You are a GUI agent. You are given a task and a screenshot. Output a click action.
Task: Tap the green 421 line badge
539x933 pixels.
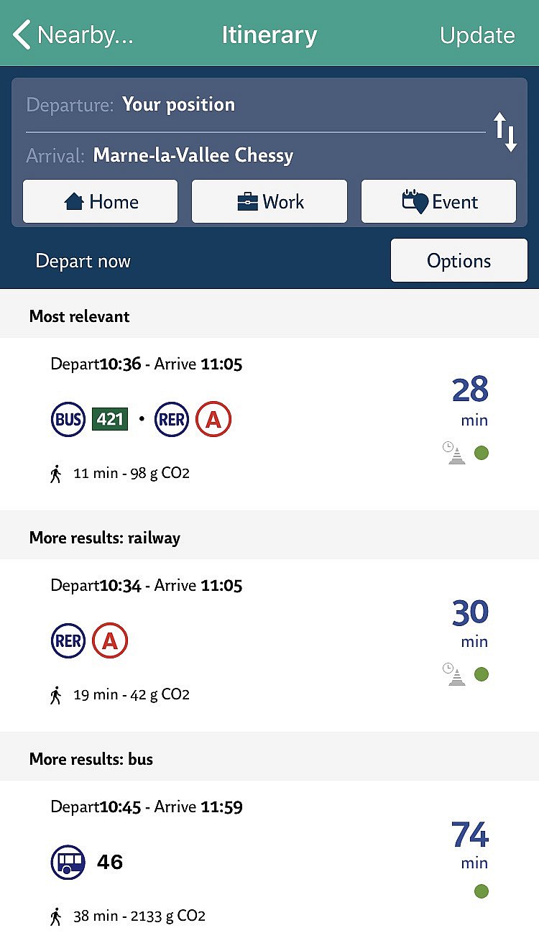[110, 419]
